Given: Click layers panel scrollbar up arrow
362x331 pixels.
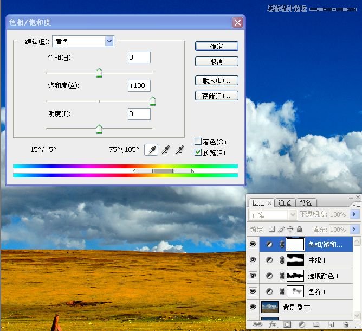Looking at the screenshot, I should (x=357, y=241).
